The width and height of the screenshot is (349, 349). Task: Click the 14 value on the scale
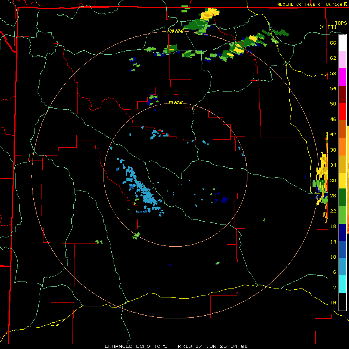[333, 242]
